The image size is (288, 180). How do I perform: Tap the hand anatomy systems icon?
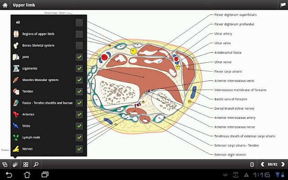(x=15, y=164)
